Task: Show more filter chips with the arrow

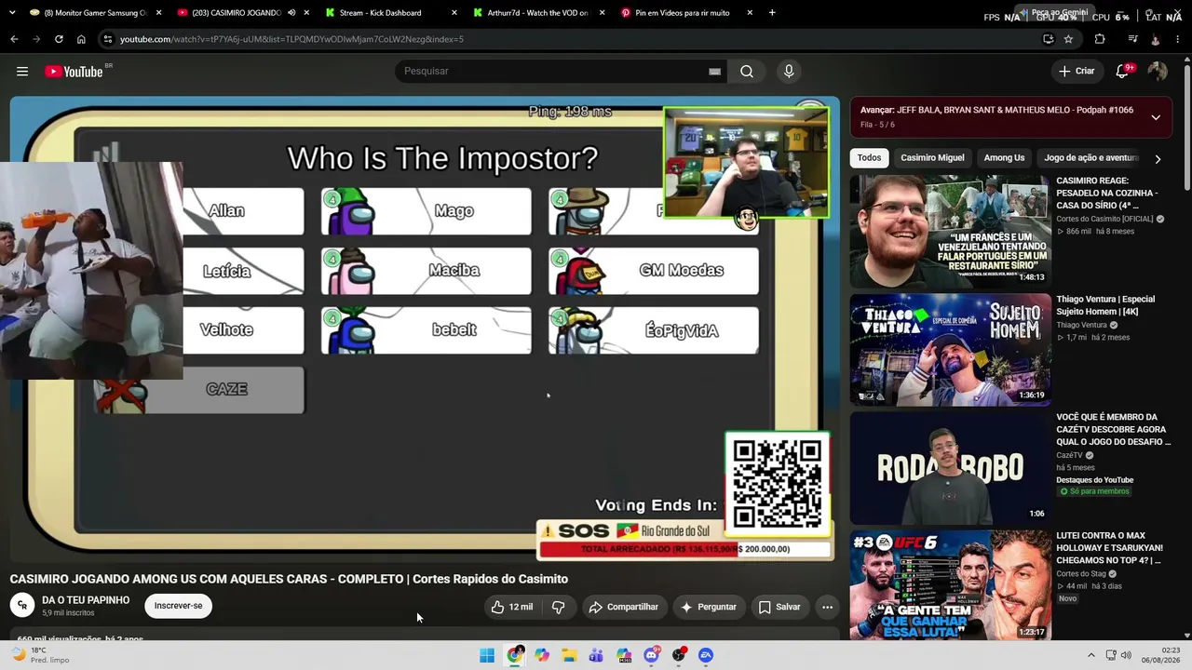Action: [x=1158, y=159]
